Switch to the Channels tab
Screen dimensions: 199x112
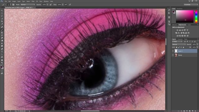[180, 39]
